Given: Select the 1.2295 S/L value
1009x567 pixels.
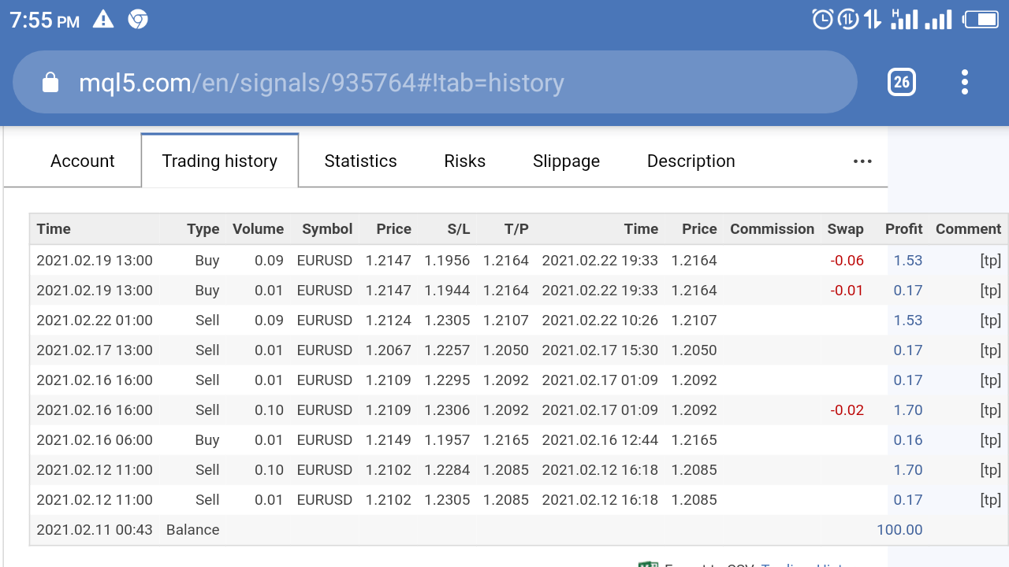Looking at the screenshot, I should [447, 380].
